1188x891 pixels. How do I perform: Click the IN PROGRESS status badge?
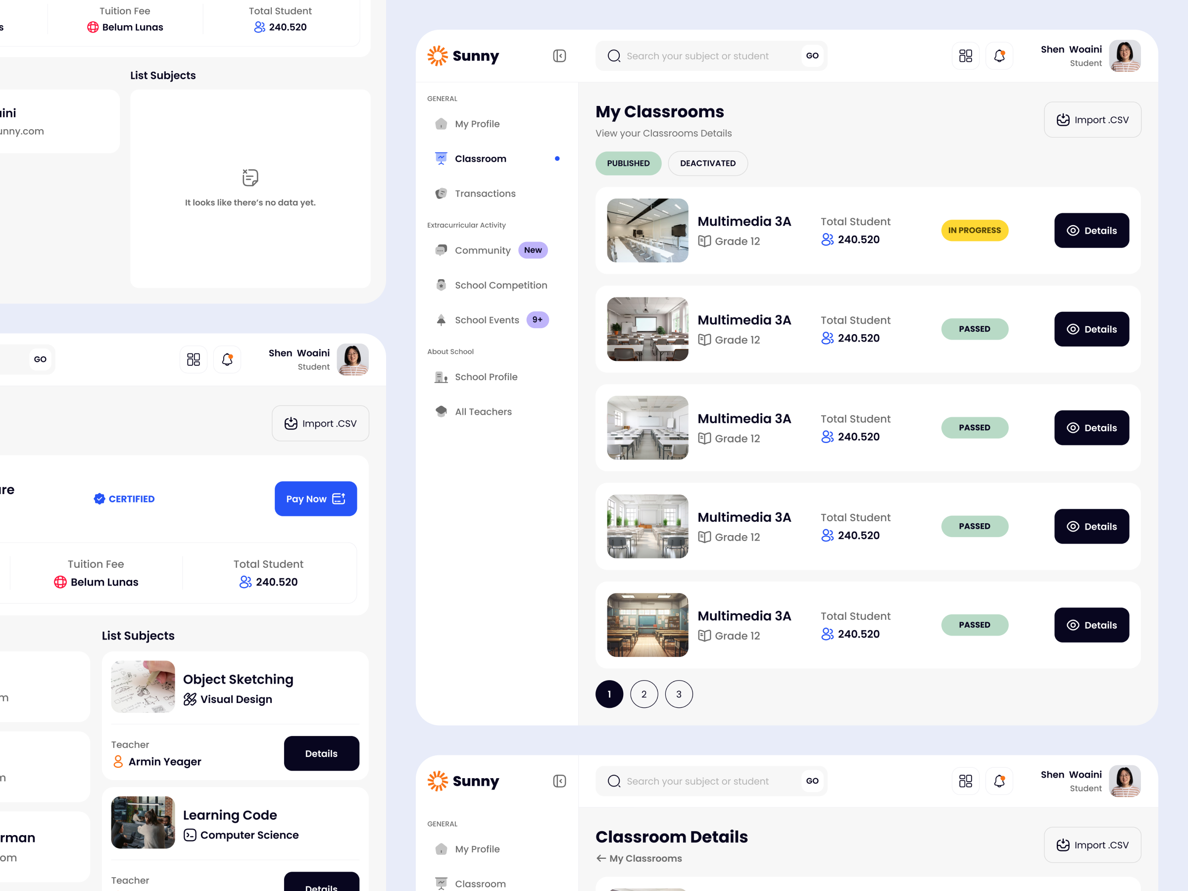coord(974,230)
